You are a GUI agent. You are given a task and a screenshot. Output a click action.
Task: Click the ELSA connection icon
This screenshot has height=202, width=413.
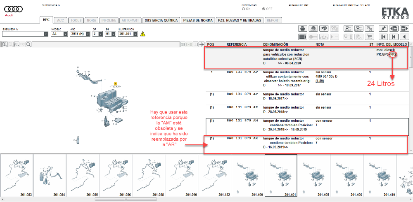point(347,28)
